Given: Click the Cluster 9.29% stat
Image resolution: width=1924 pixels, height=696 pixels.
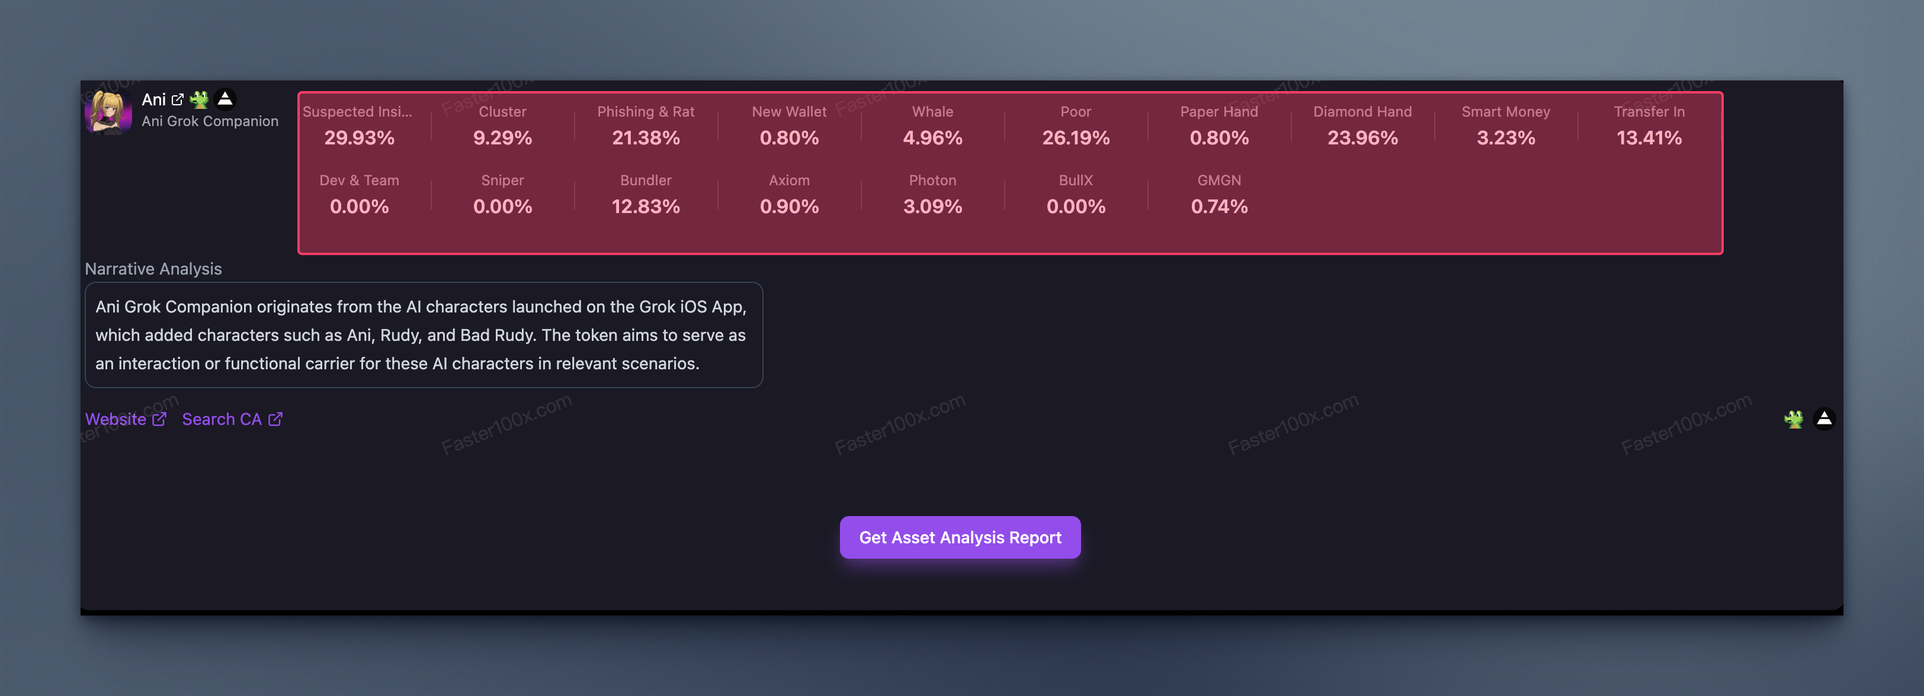Looking at the screenshot, I should click(x=503, y=125).
